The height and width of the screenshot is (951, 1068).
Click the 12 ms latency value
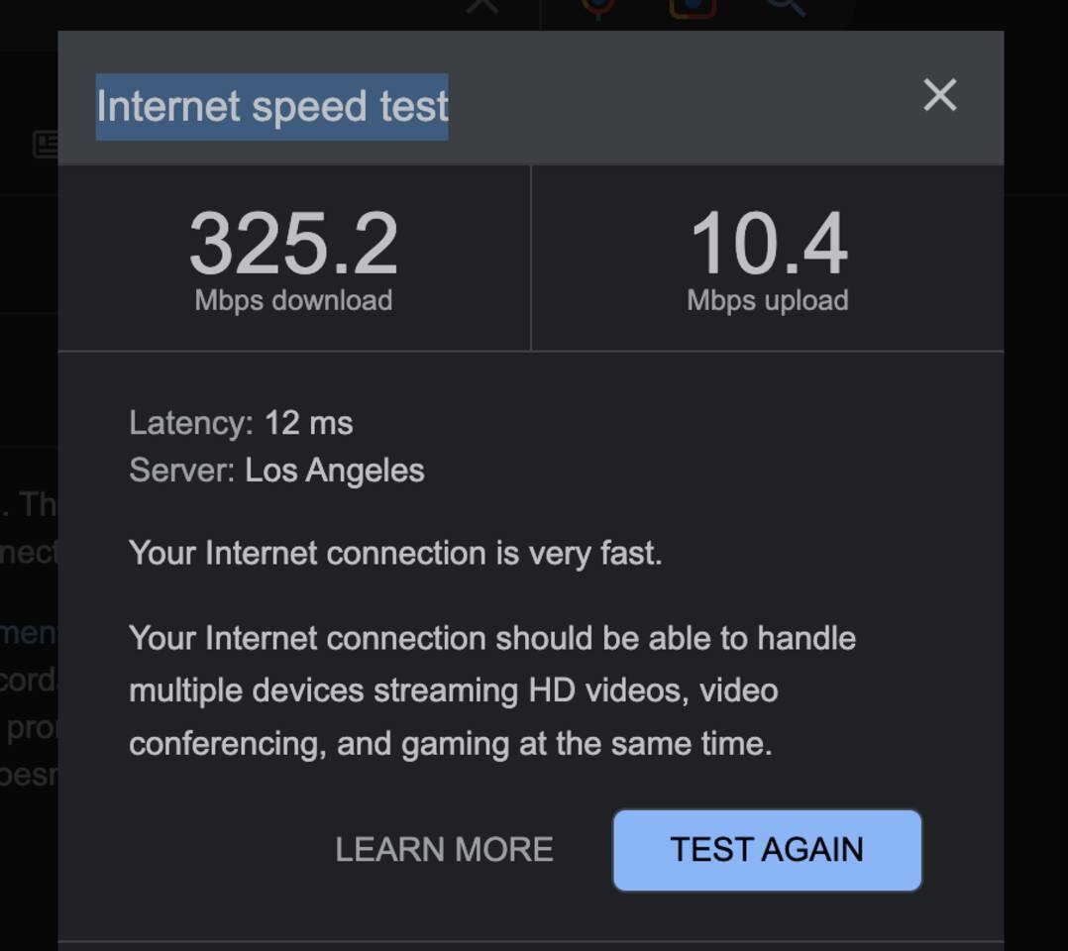click(308, 423)
